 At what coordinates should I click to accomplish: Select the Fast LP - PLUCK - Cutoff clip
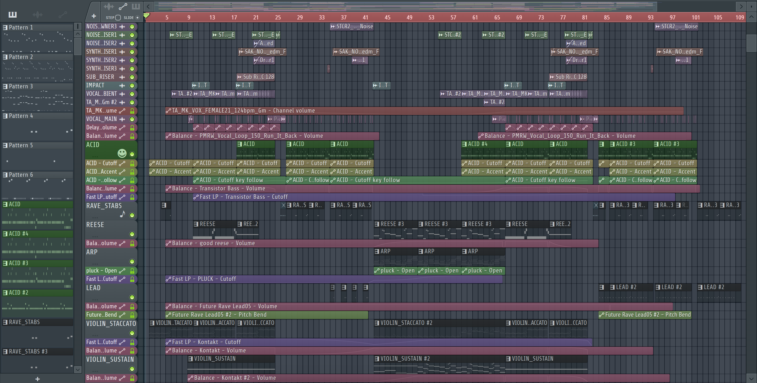[x=334, y=279]
